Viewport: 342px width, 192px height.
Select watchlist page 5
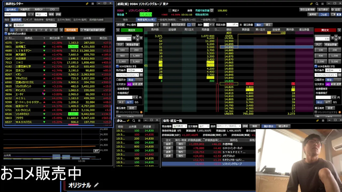coord(32,30)
